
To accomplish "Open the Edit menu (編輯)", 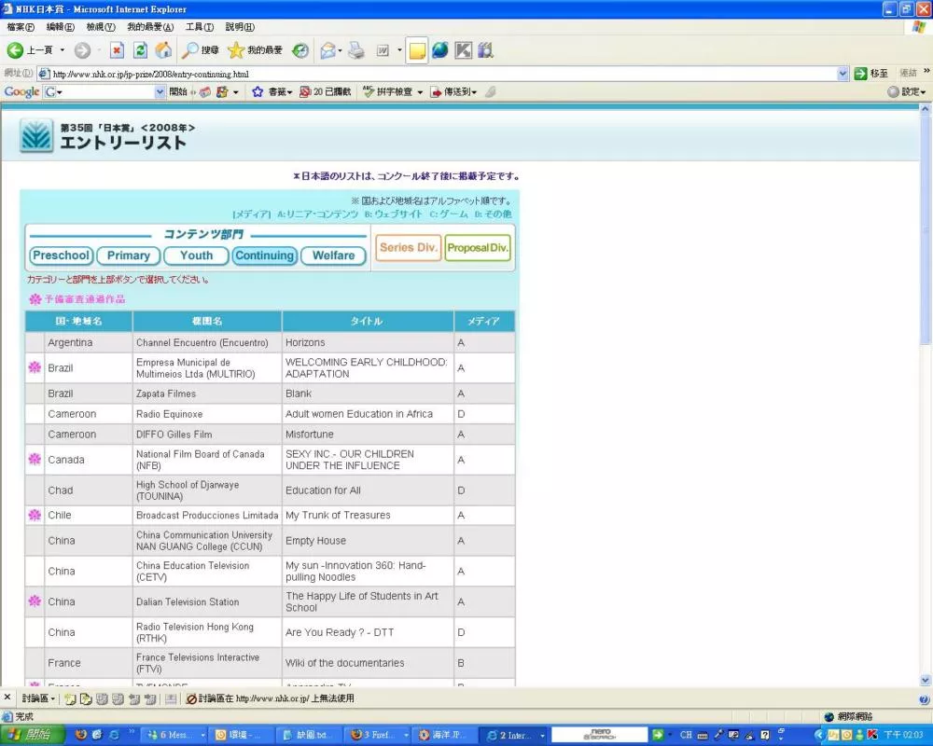I will (60, 27).
